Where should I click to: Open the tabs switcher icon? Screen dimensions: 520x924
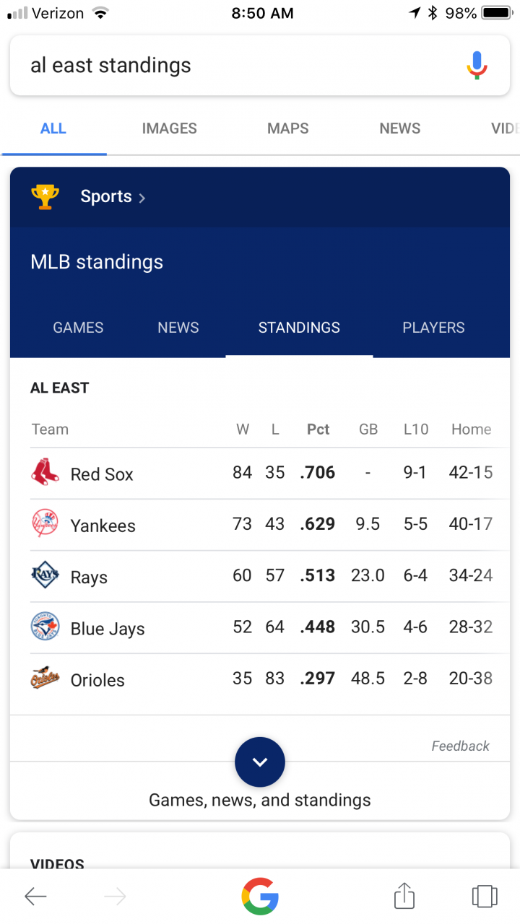coord(485,896)
